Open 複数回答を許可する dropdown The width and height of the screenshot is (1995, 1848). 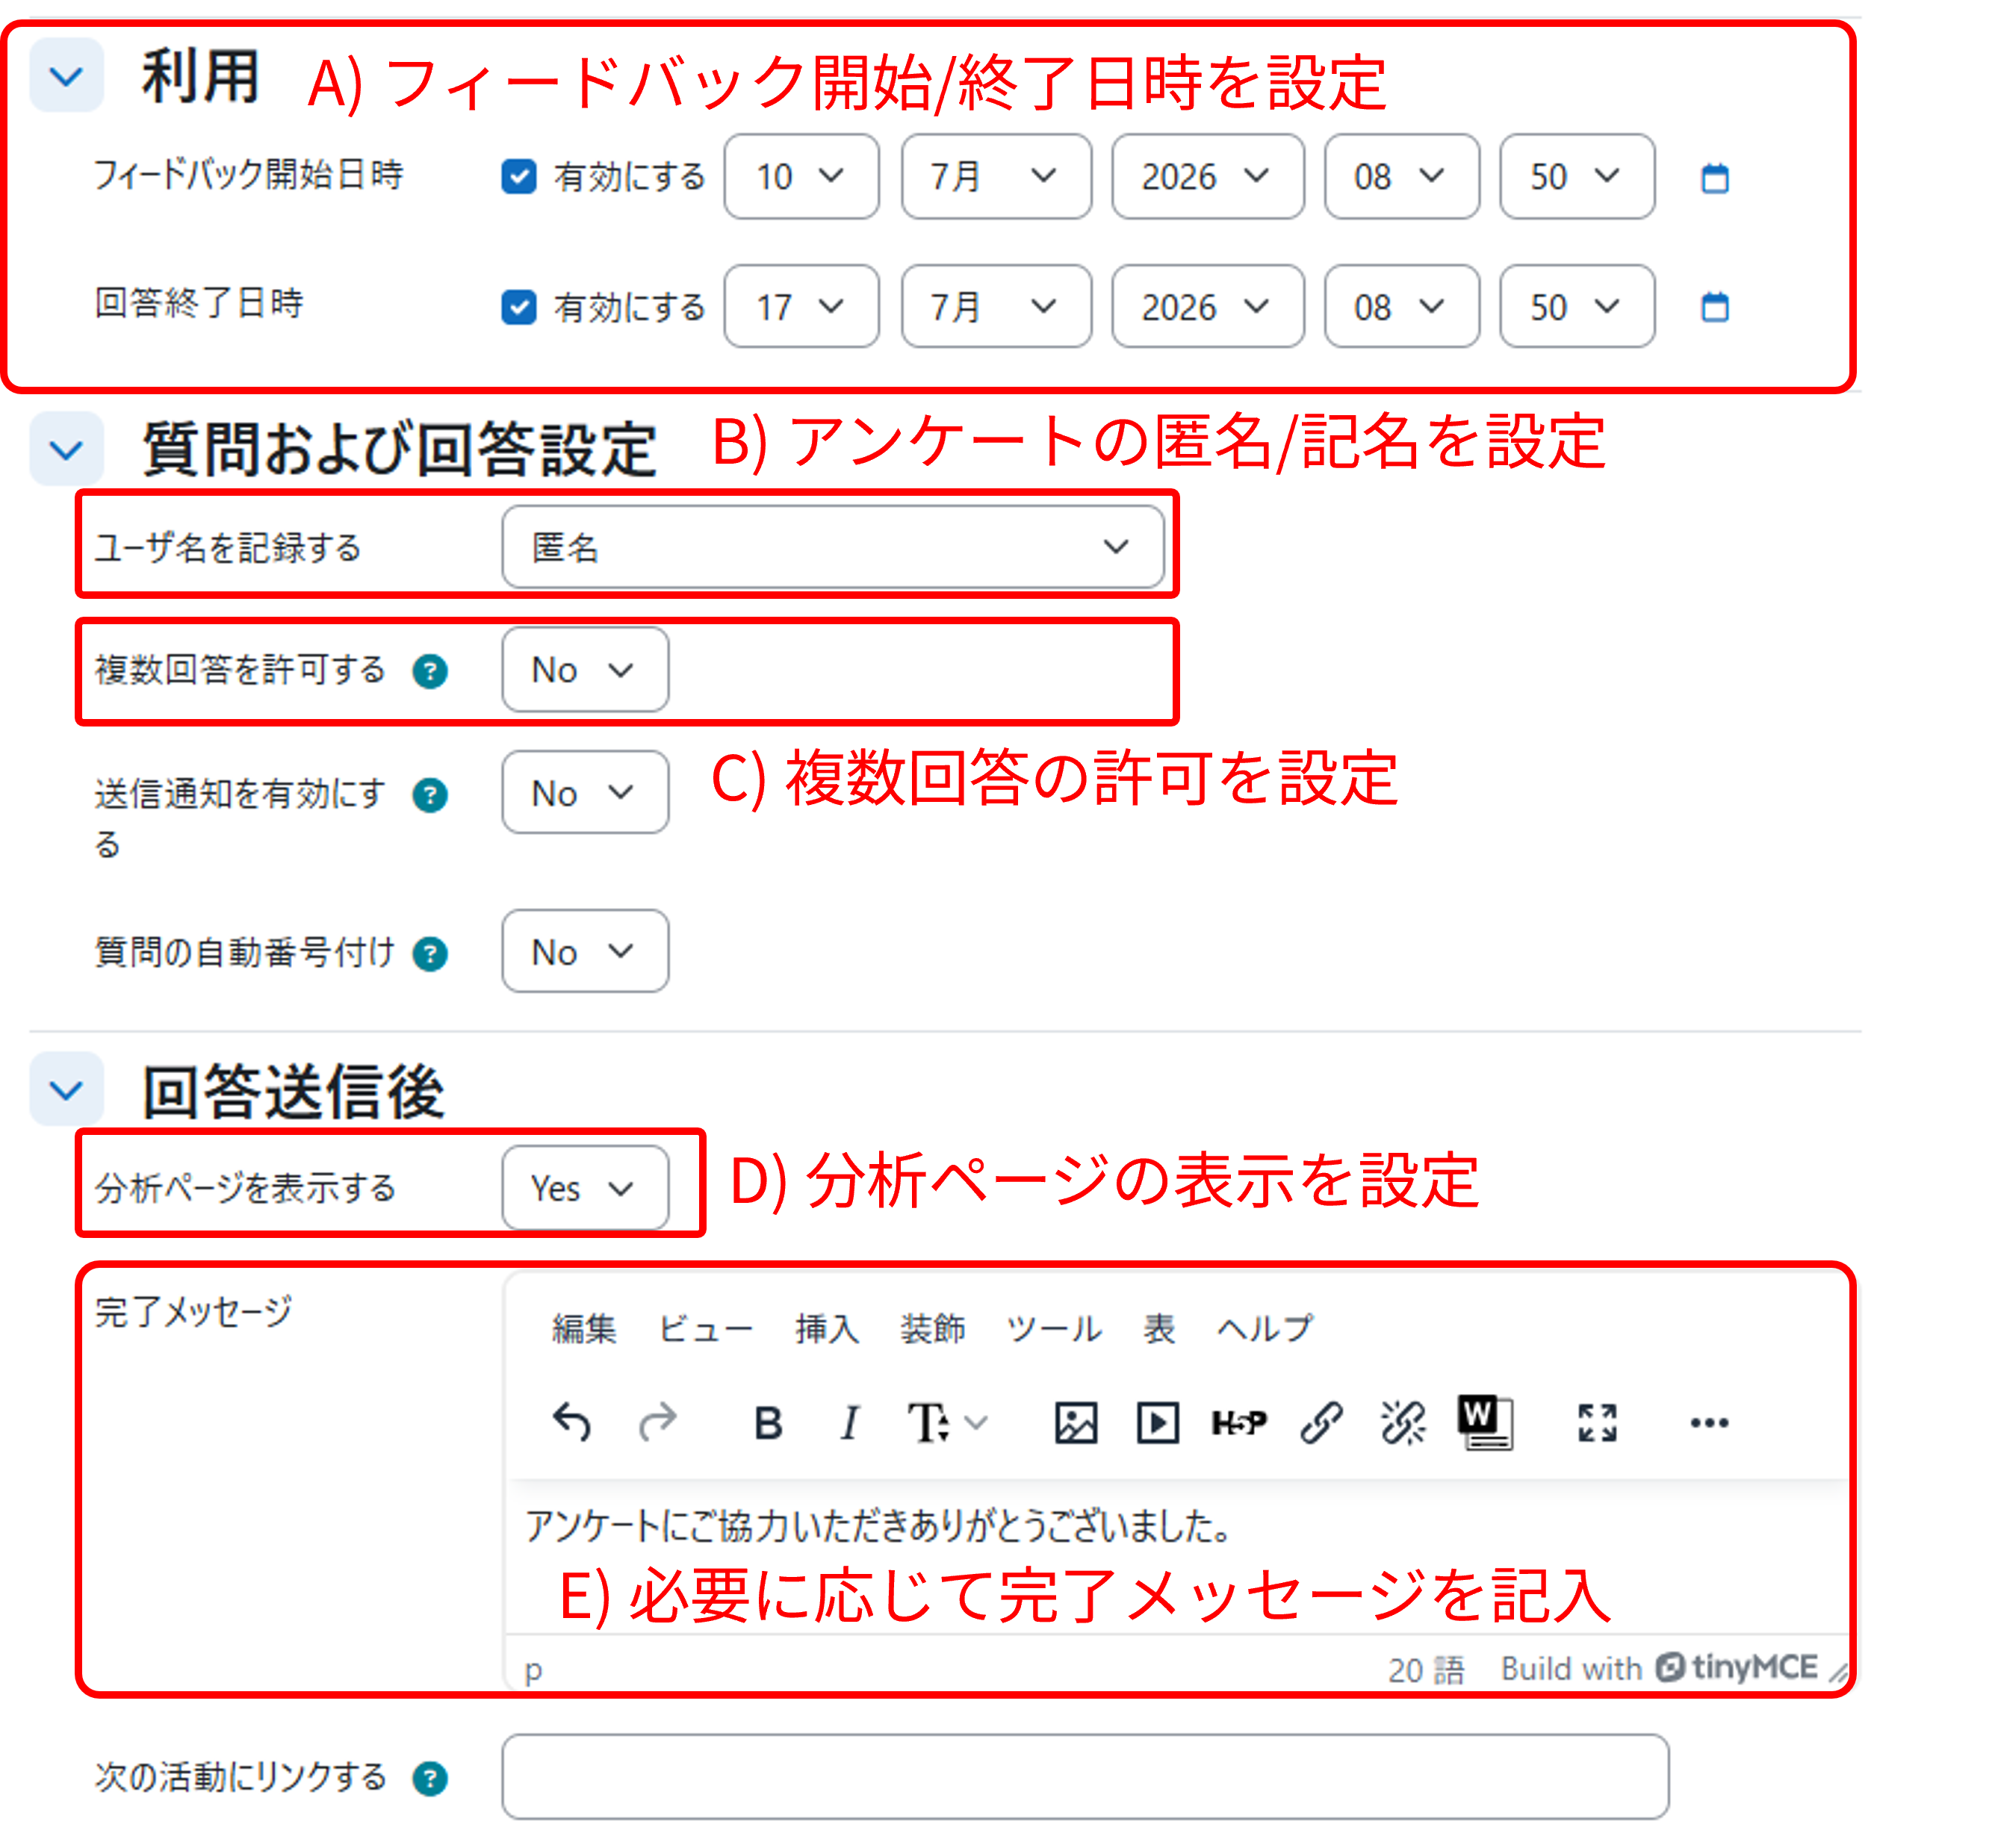click(586, 670)
